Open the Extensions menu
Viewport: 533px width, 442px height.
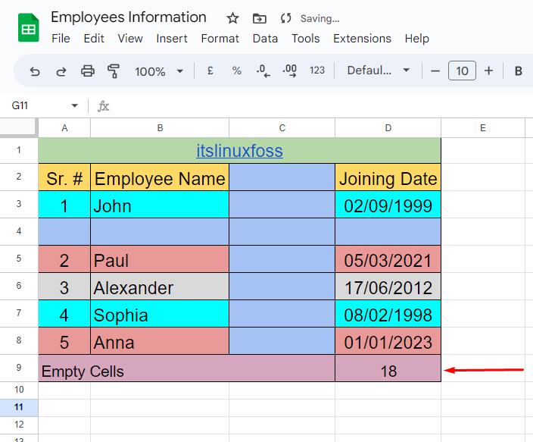coord(362,39)
